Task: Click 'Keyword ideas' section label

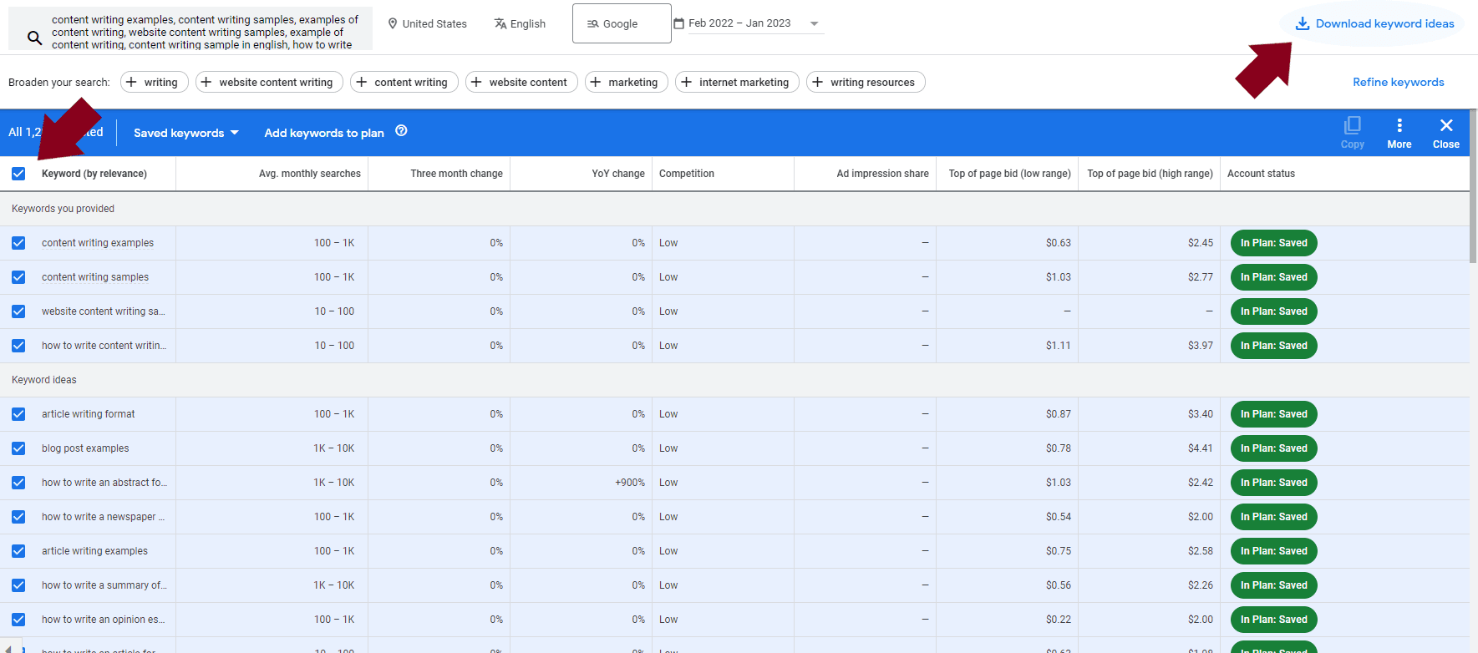Action: click(x=44, y=380)
